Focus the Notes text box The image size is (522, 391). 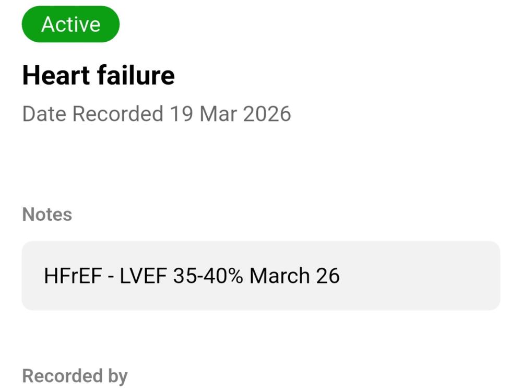pos(261,276)
